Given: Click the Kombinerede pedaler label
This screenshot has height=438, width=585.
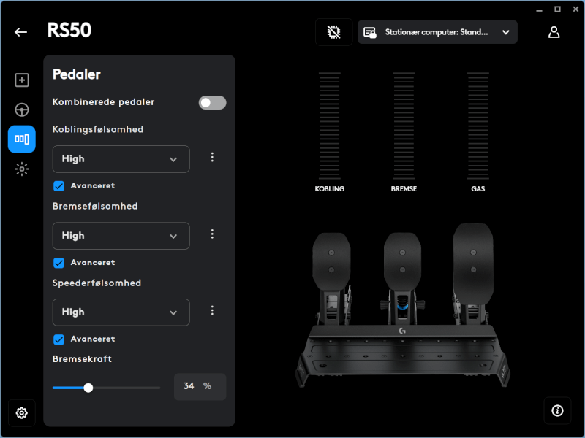Looking at the screenshot, I should pos(103,102).
